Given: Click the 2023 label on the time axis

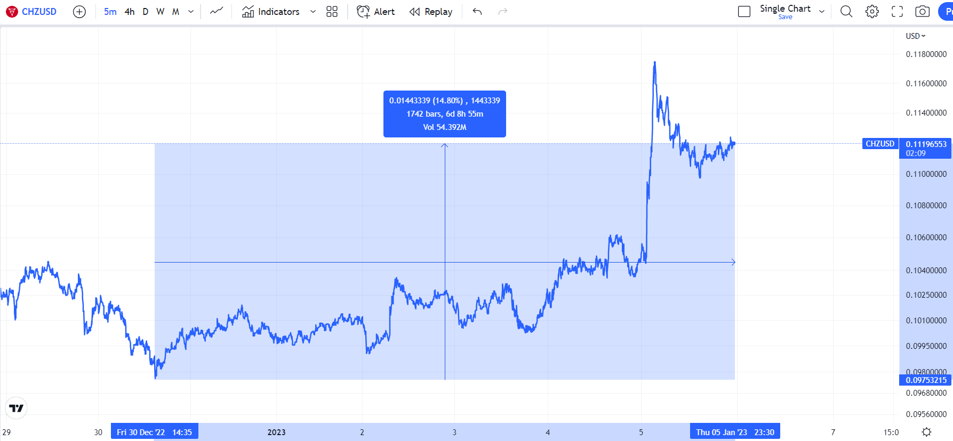Looking at the screenshot, I should (276, 432).
